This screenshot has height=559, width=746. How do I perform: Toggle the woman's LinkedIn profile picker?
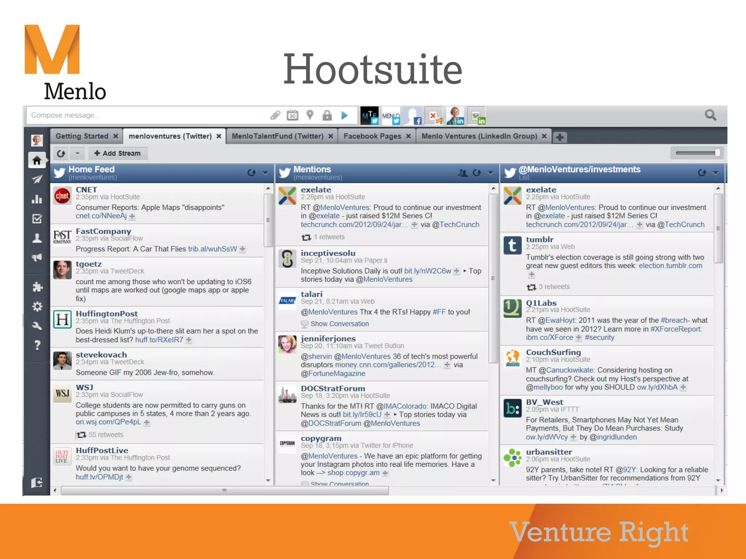(x=455, y=116)
